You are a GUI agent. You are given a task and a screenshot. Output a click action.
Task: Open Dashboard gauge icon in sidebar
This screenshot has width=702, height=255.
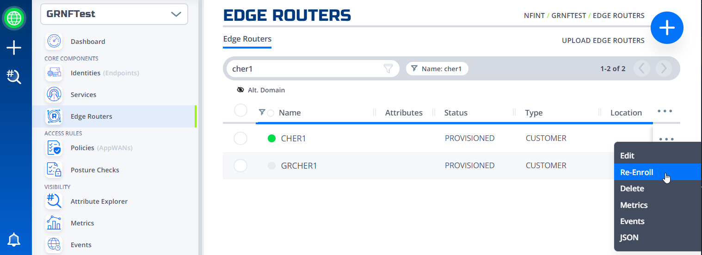coord(54,42)
